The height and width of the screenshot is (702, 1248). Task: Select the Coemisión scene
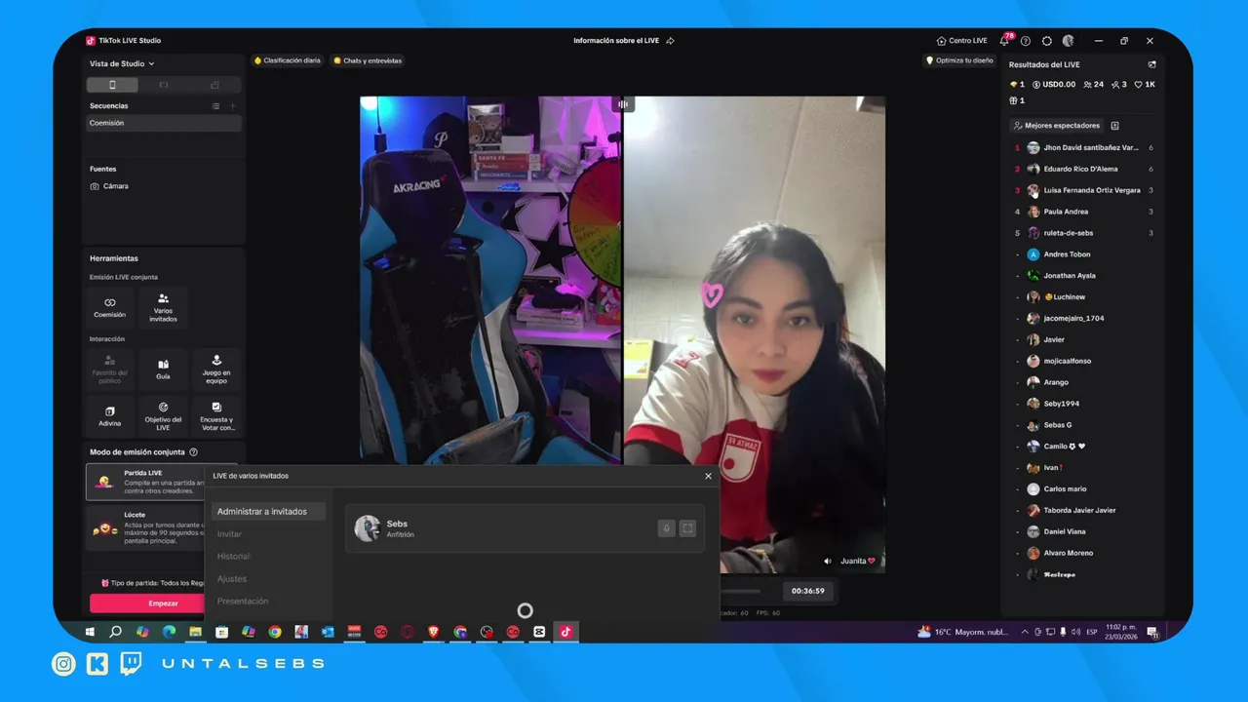[164, 123]
